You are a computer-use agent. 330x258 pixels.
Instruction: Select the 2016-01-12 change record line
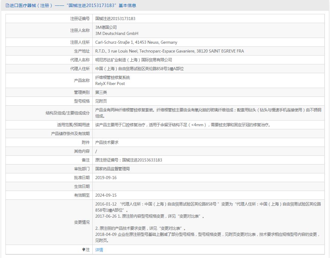[208, 207]
